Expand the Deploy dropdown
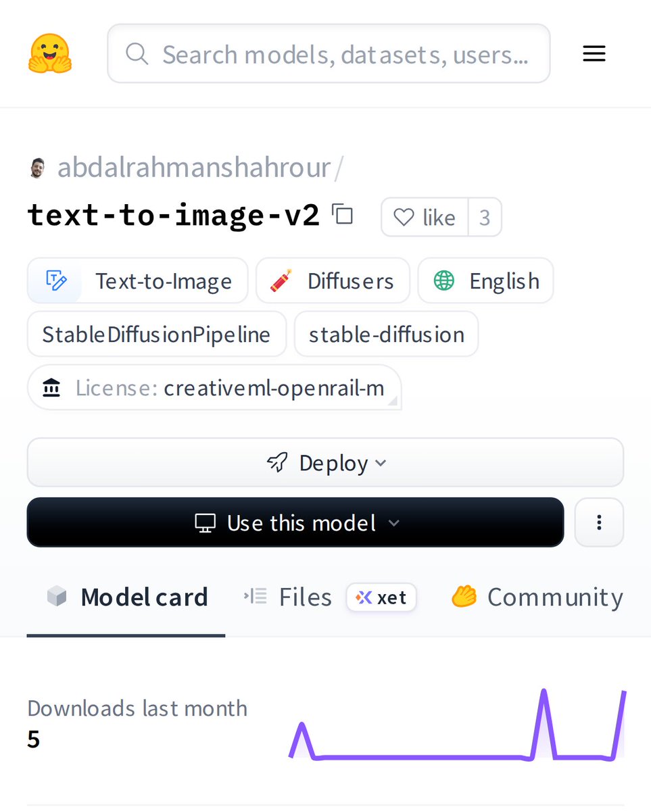The width and height of the screenshot is (651, 811). pos(325,463)
